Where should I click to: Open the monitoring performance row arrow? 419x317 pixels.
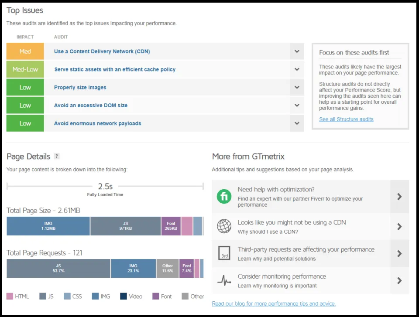pyautogui.click(x=399, y=281)
